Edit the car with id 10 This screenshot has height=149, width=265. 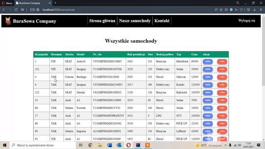208,100
